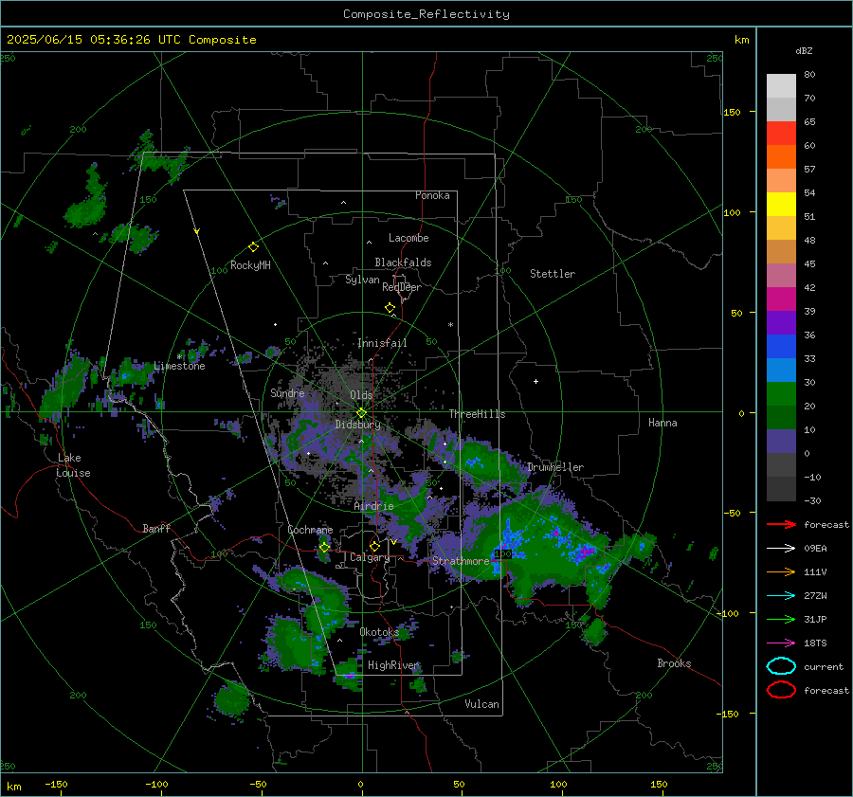The height and width of the screenshot is (797, 853).
Task: Click the cyan 27ZW arrow icon
Action: [781, 596]
